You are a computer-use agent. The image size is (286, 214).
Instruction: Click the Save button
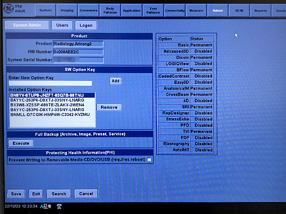(x=16, y=194)
